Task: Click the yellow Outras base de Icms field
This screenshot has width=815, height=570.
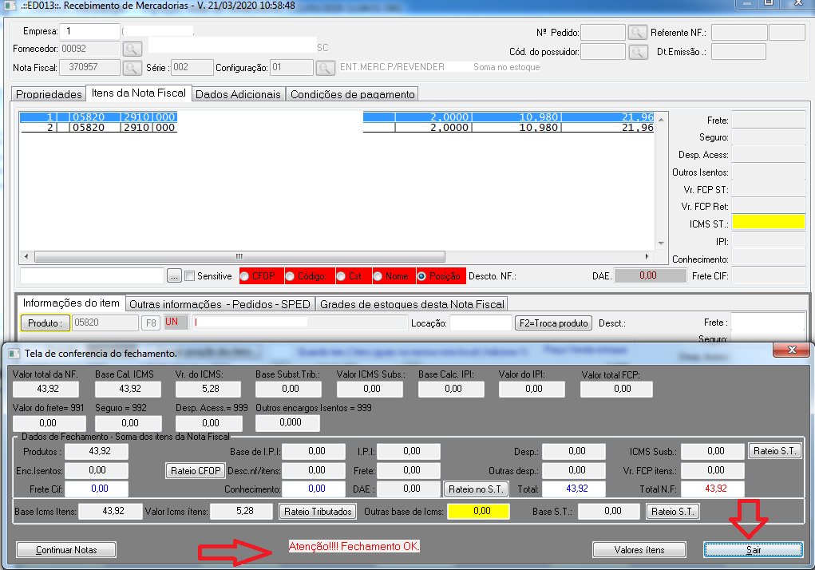Action: [478, 511]
